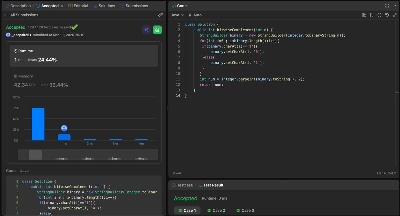Select Case 3 test result
Image resolution: width=400 pixels, height=216 pixels.
(245, 210)
